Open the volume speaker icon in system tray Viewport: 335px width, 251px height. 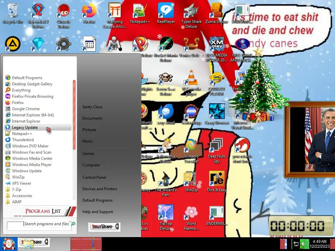pyautogui.click(x=304, y=244)
